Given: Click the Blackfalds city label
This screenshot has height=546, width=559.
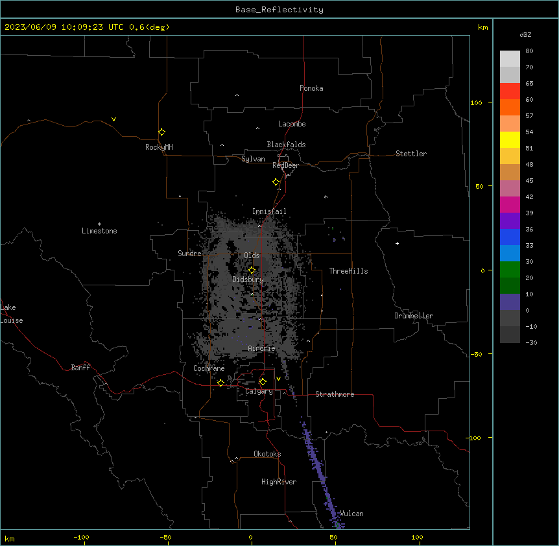Looking at the screenshot, I should [286, 145].
